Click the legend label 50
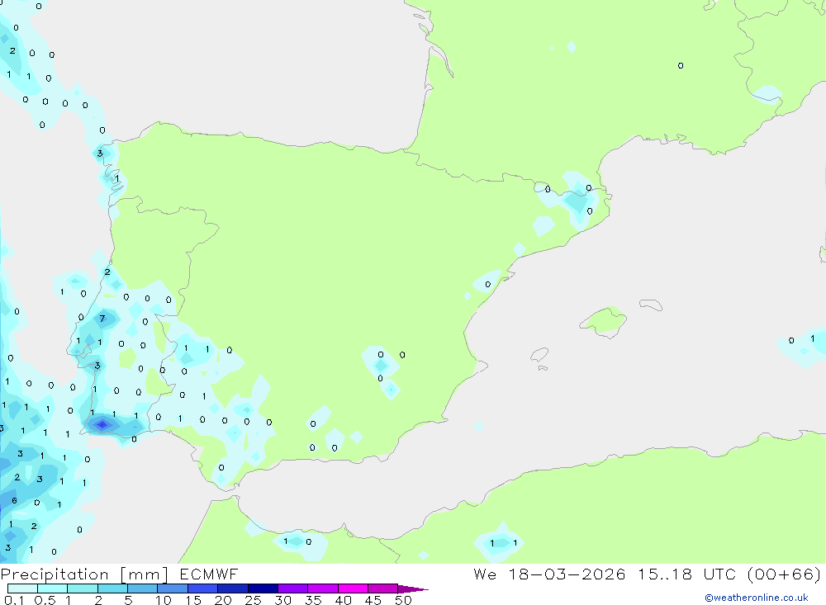The width and height of the screenshot is (826, 605). point(403,600)
